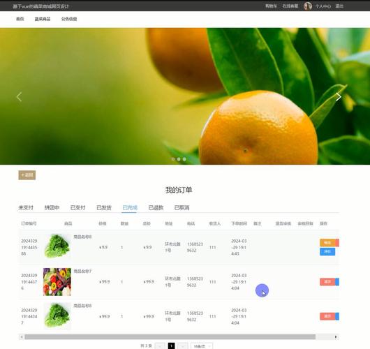Open the lettuce thumbnail in the last order row
The width and height of the screenshot is (370, 349).
[57, 315]
